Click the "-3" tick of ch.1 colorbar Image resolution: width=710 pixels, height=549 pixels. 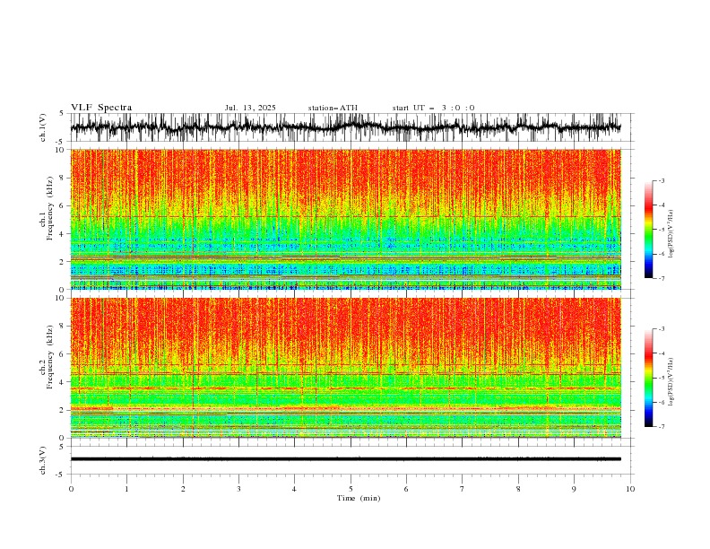pyautogui.click(x=662, y=180)
